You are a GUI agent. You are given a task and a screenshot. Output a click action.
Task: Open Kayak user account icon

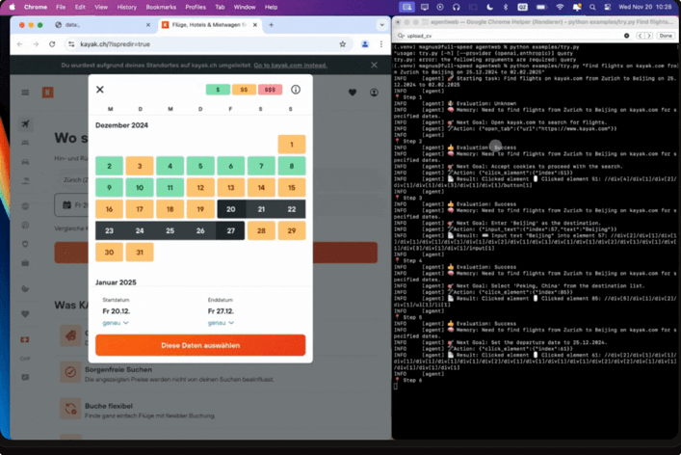coord(374,93)
